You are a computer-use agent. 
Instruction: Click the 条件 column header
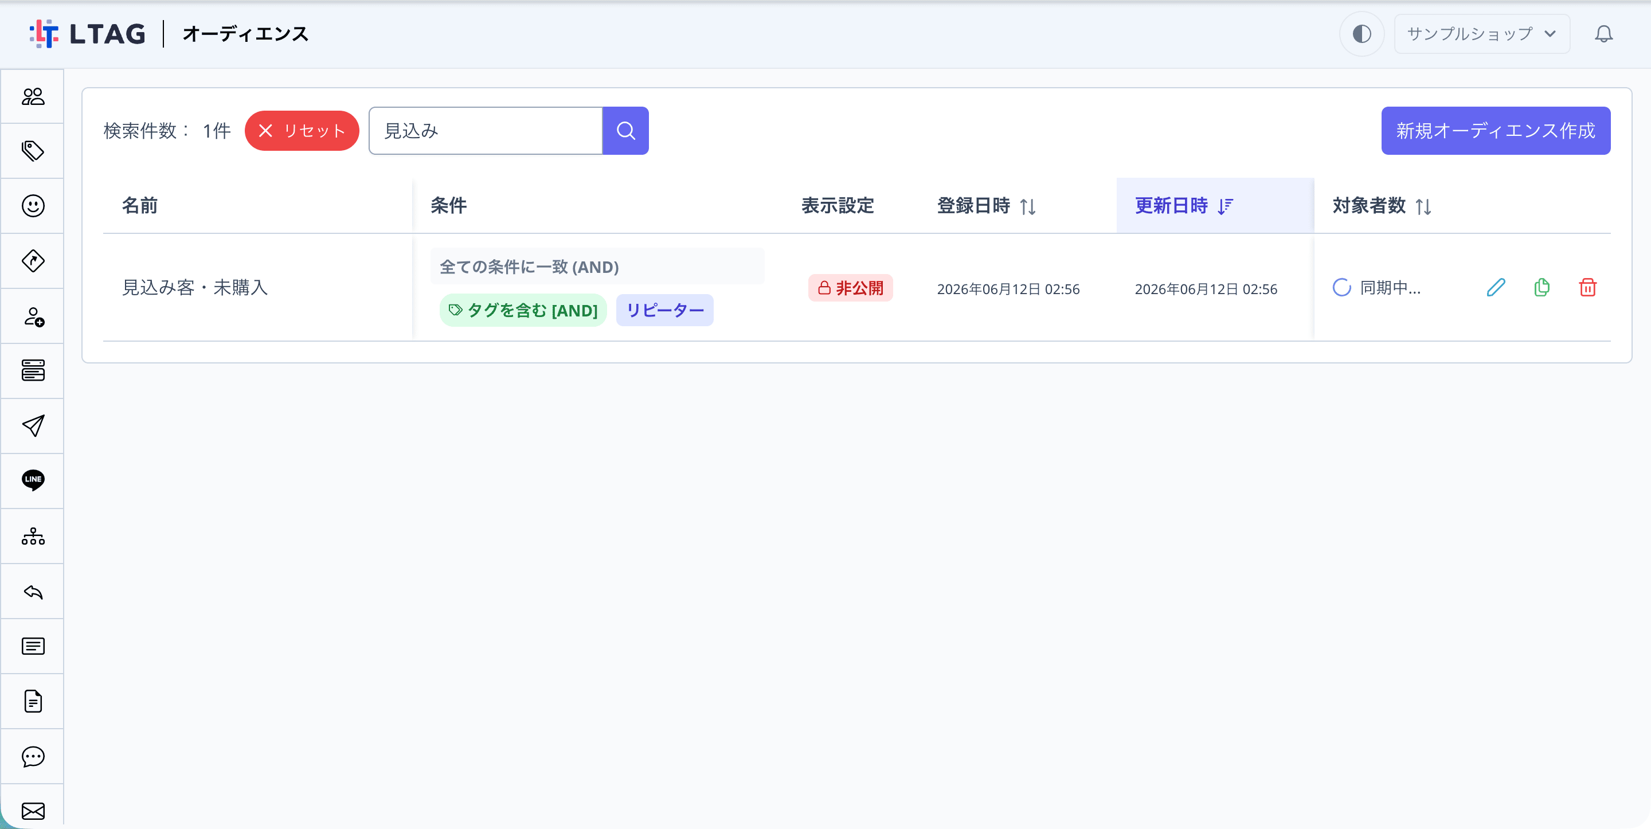[x=449, y=206]
